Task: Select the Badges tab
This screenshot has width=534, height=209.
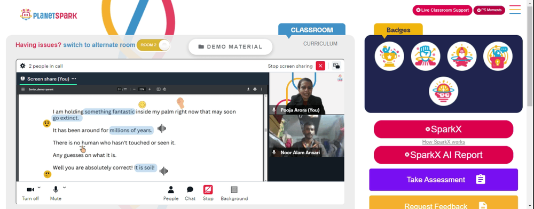Action: coord(398,30)
